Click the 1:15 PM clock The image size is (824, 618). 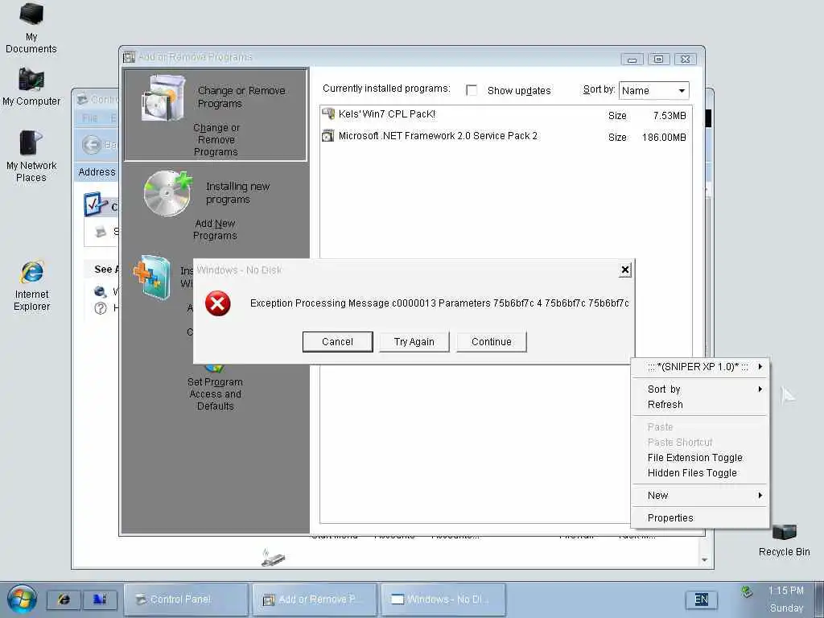pyautogui.click(x=786, y=591)
